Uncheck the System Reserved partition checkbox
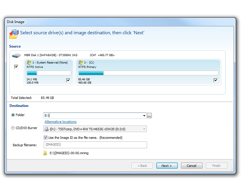 click(x=68, y=80)
